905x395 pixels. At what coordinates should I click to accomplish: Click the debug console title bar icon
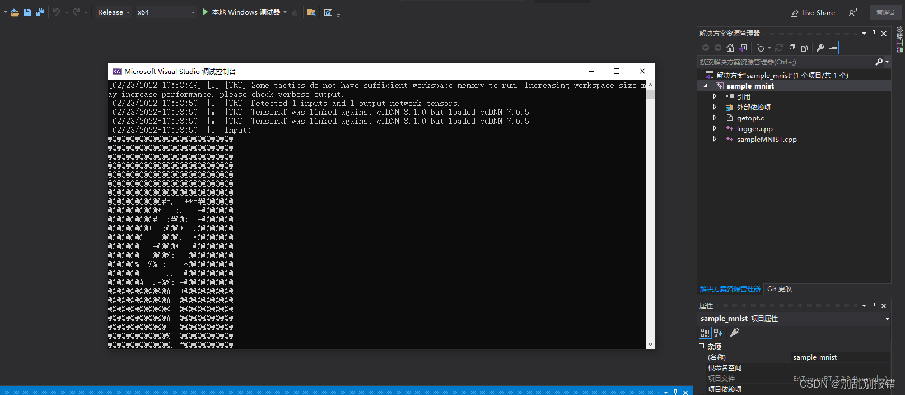tap(117, 71)
